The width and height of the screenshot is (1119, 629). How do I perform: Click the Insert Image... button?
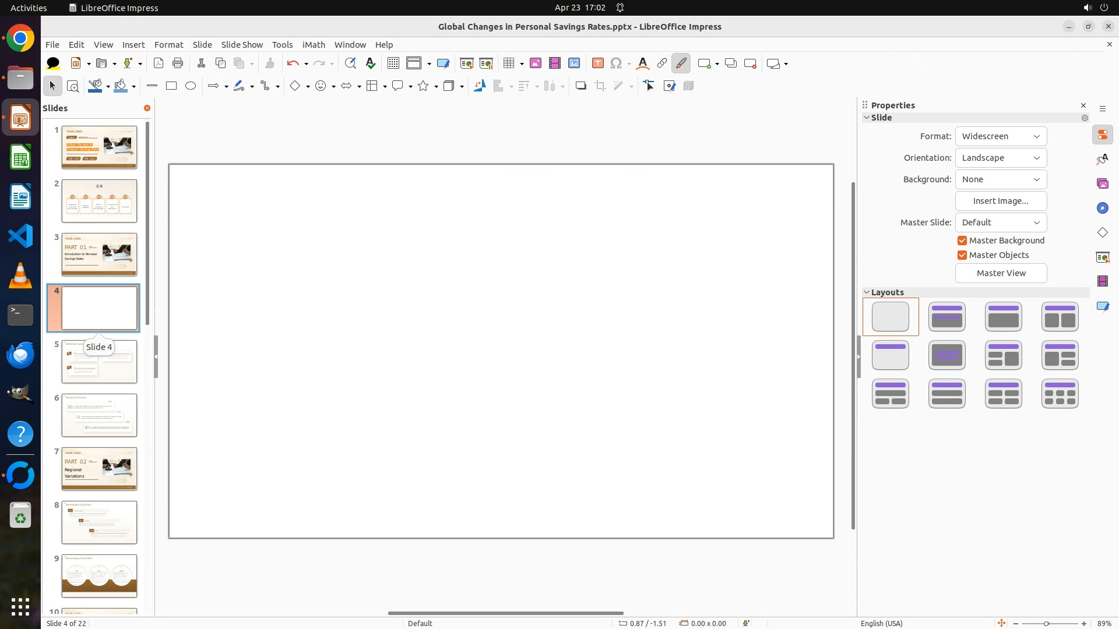coord(1001,201)
